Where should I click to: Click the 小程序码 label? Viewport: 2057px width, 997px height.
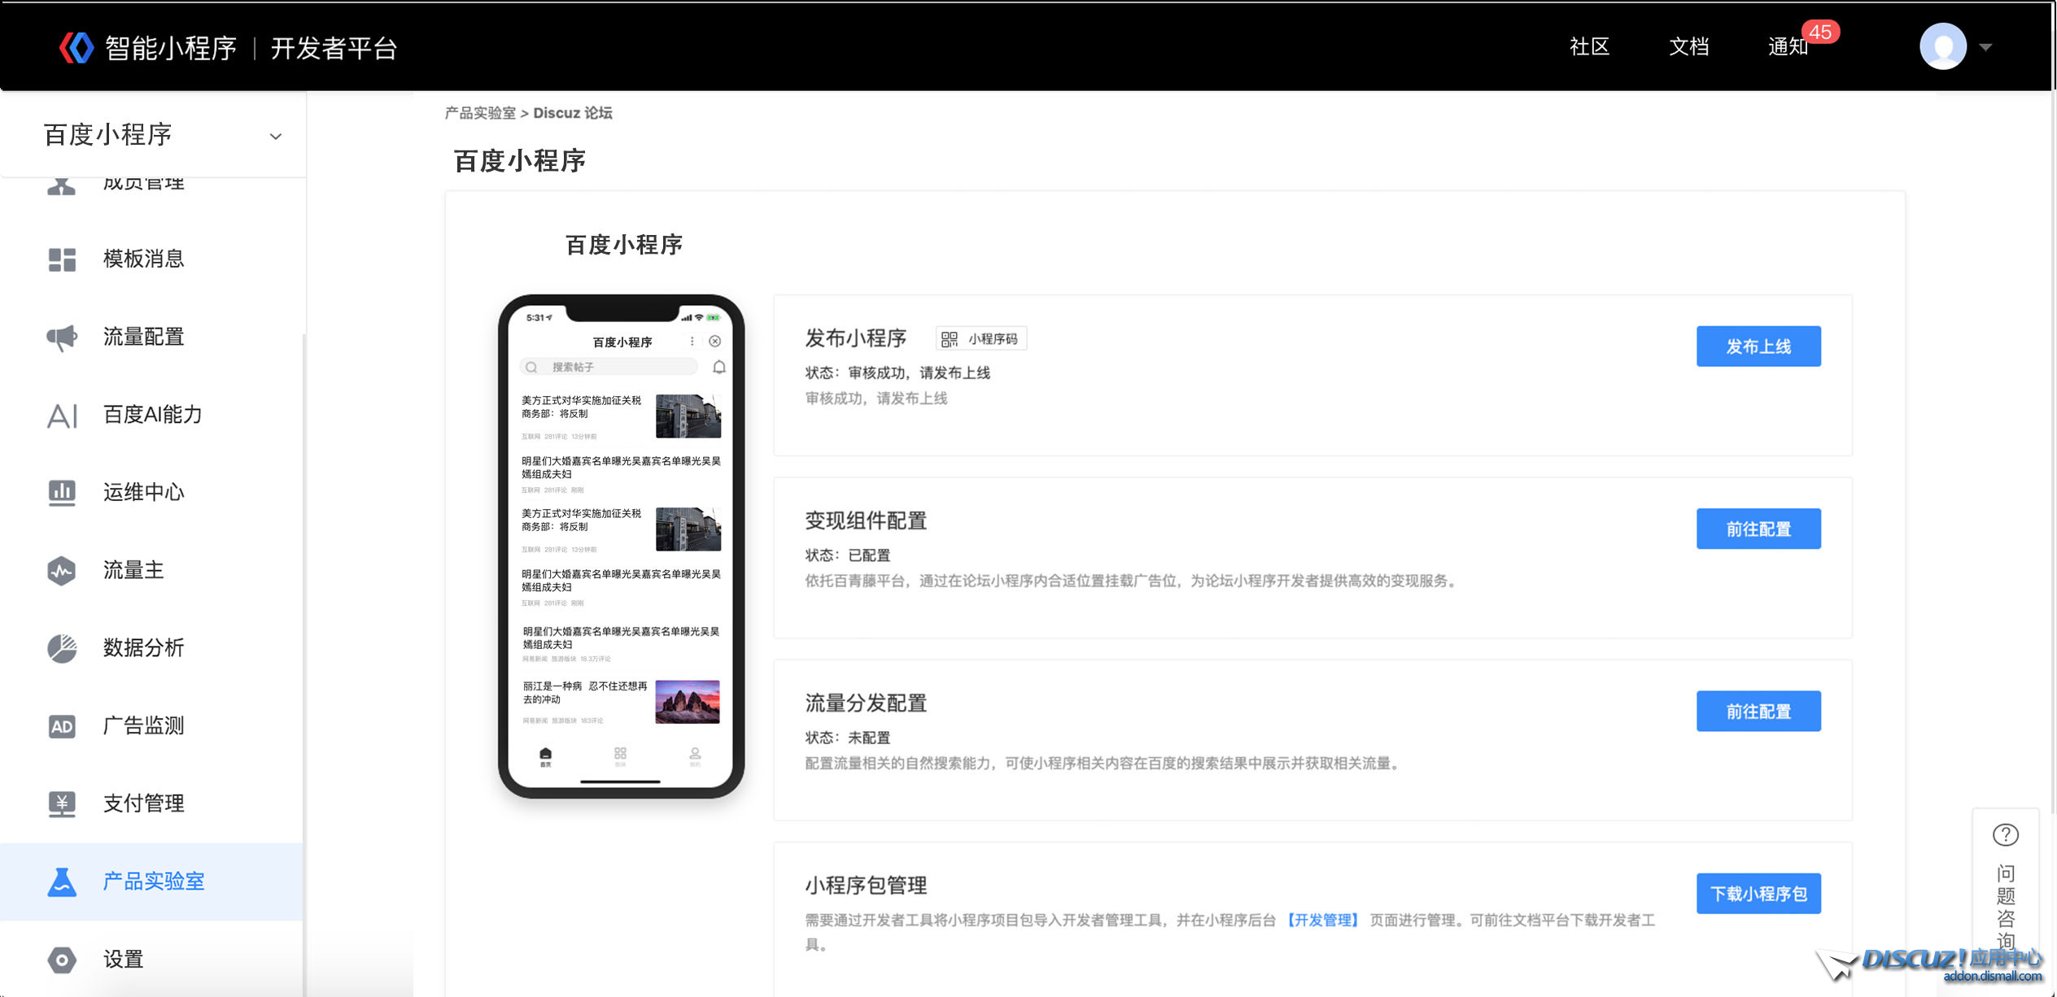click(x=993, y=338)
